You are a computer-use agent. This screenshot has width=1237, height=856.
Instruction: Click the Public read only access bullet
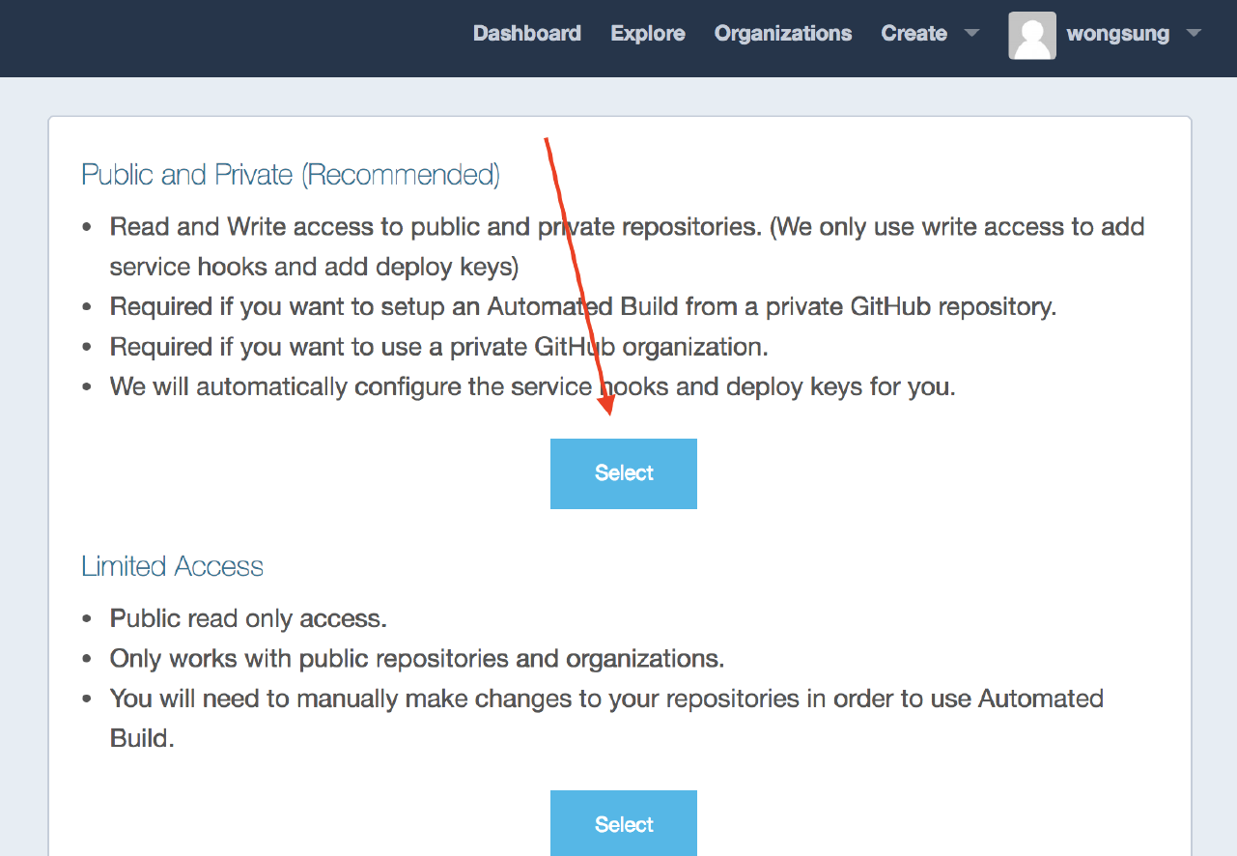(x=248, y=618)
